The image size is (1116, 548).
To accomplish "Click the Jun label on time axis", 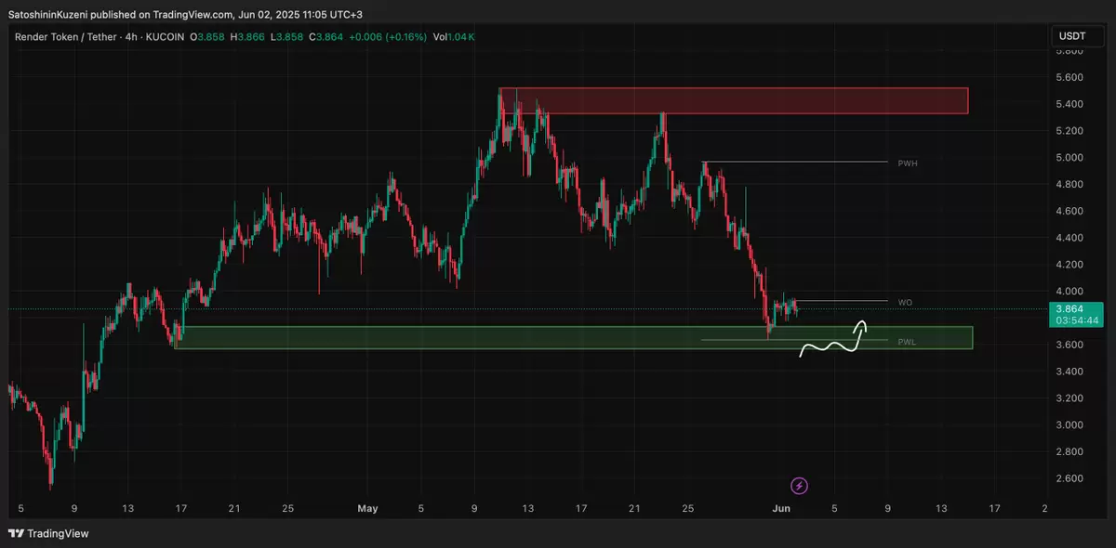I will [x=781, y=508].
